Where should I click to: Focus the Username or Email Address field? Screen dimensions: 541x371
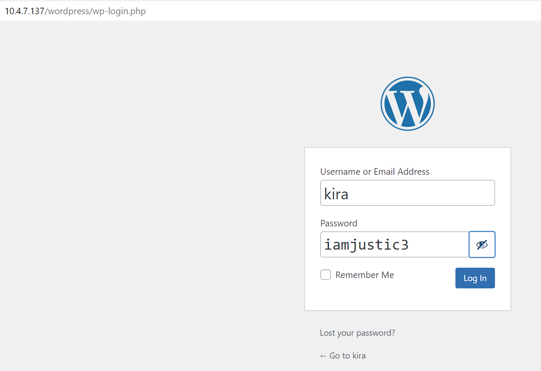point(407,193)
